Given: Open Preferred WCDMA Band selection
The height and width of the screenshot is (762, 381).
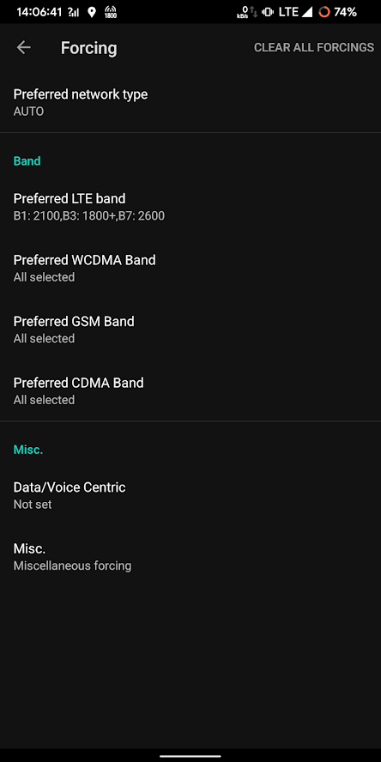Looking at the screenshot, I should 190,268.
